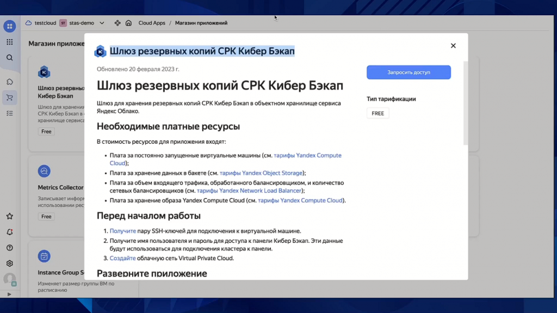
Task: Open favorites star icon
Action: pyautogui.click(x=10, y=216)
